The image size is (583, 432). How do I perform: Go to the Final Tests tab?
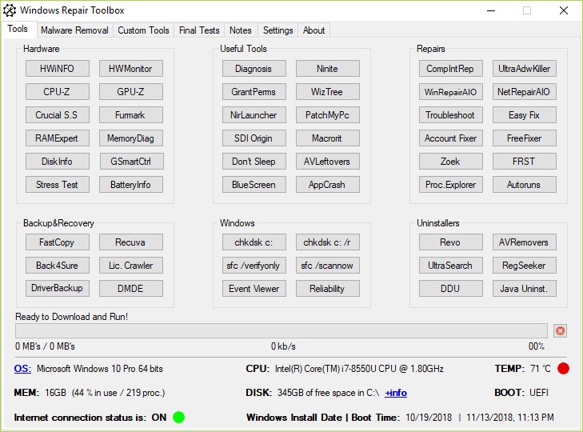[x=199, y=30]
